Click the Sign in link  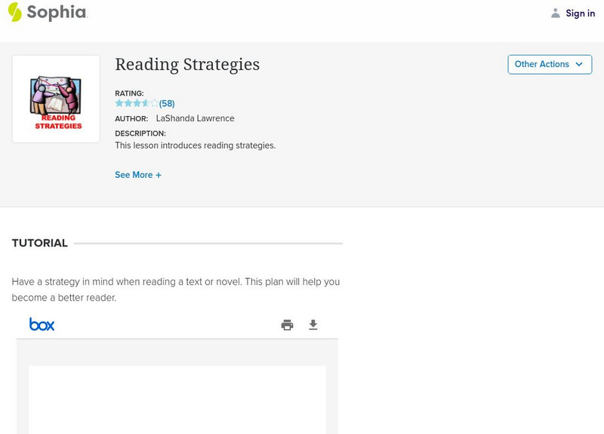click(x=580, y=13)
